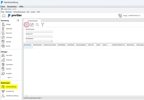Viewport: 144px width, 100px height.
Task: Open the System menu
Action: click(x=33, y=12)
